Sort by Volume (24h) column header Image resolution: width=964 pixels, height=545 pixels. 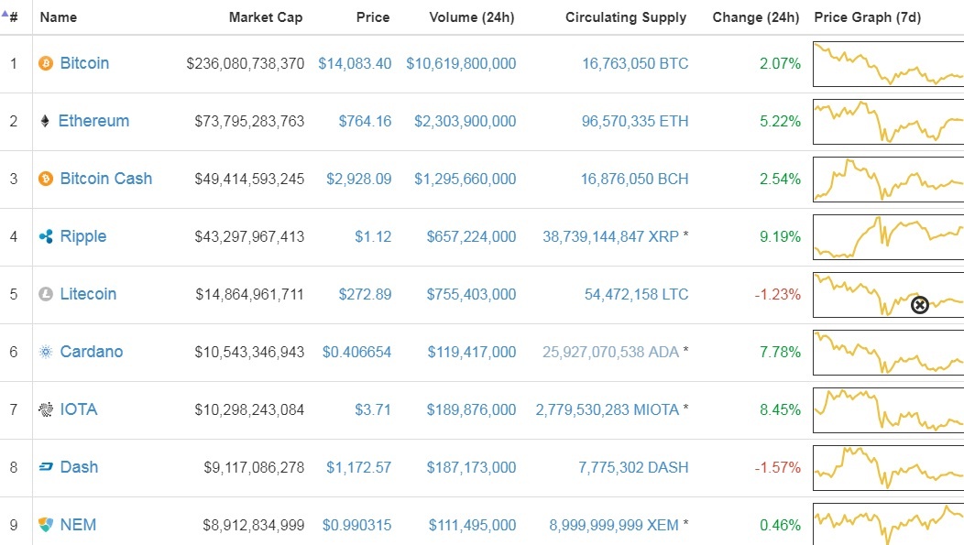coord(472,17)
